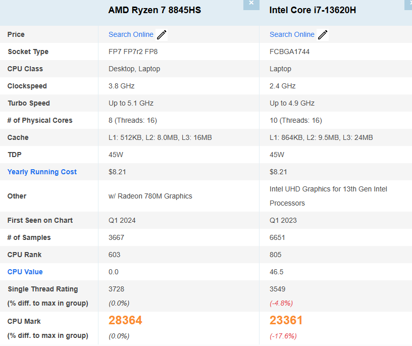The image size is (412, 346).
Task: Click the w/ Radeon 780M Graphics cell
Action: click(x=150, y=196)
